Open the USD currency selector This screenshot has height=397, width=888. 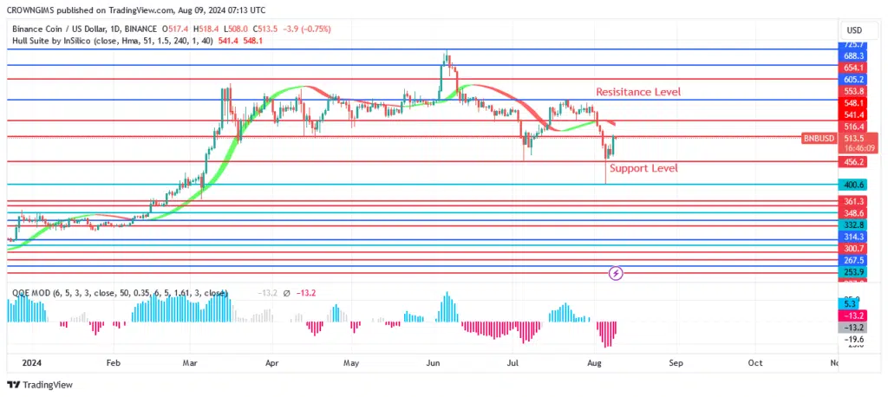(x=853, y=30)
